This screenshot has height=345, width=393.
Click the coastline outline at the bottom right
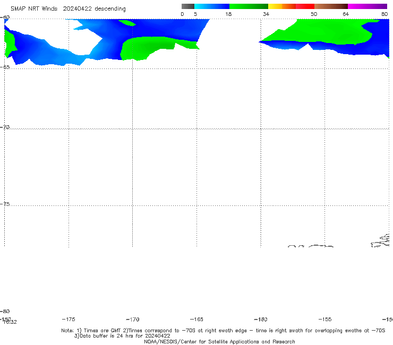point(380,240)
